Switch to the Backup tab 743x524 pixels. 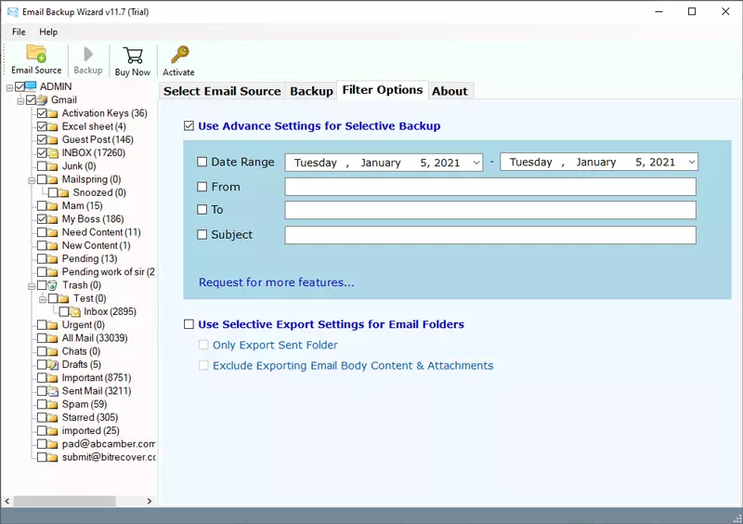(311, 91)
